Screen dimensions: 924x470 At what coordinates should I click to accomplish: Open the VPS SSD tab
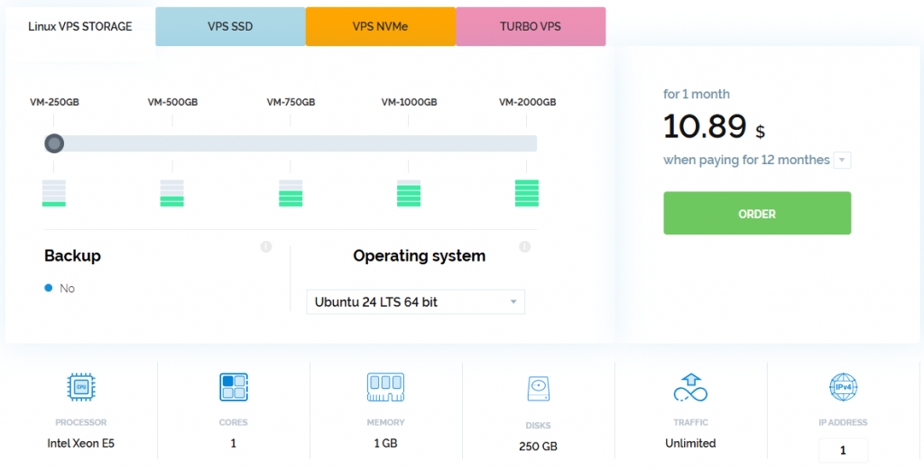tap(230, 26)
